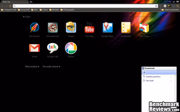Screen dimensions: 180x112
Task: Open stateful_partition row dropdown arrow
Action: tap(171, 77)
